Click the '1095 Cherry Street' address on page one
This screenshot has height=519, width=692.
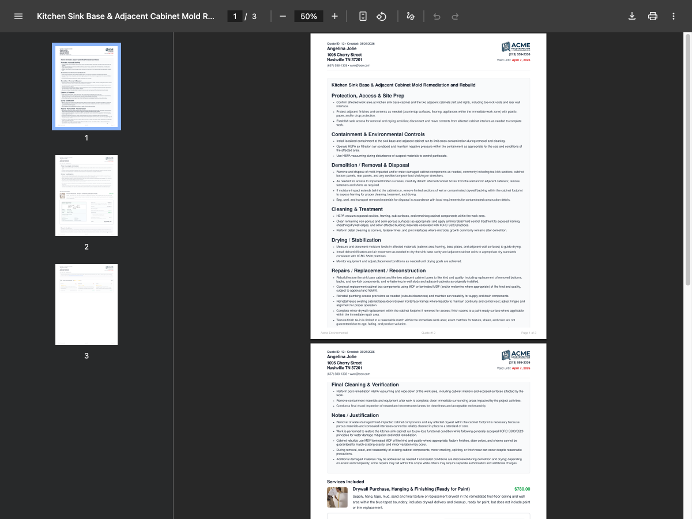[x=344, y=55]
